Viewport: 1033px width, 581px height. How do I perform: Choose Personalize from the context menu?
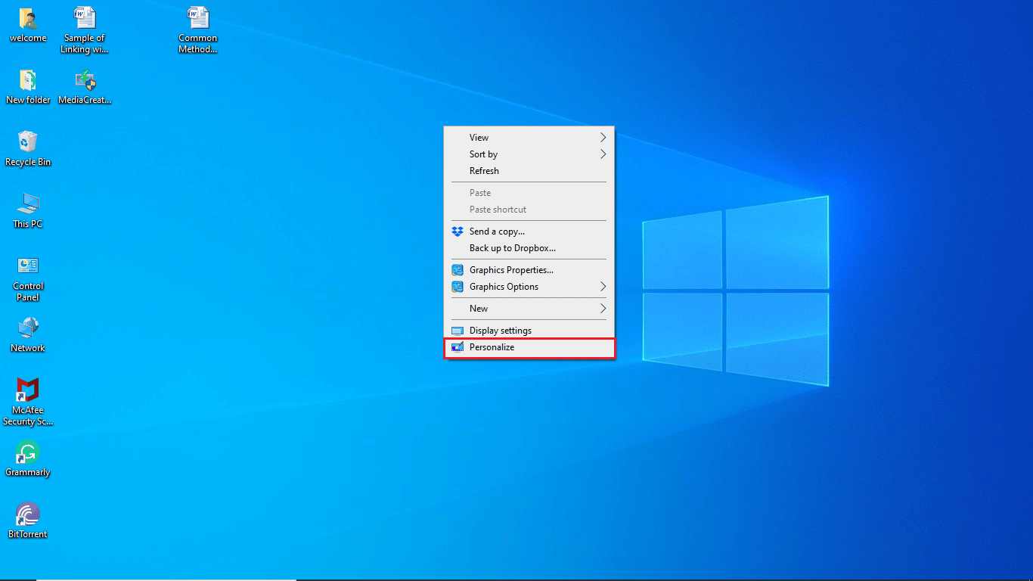coord(529,347)
